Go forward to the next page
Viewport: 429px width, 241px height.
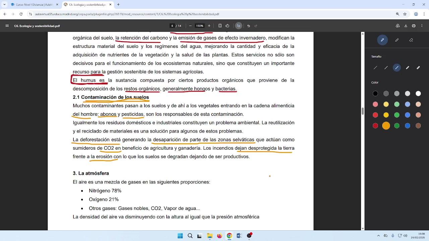tap(13, 14)
